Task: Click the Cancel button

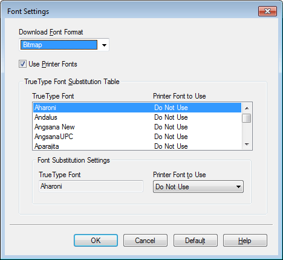Action: 145,240
